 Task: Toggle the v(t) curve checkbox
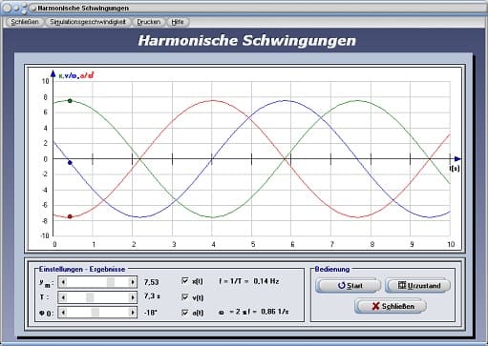tap(185, 297)
